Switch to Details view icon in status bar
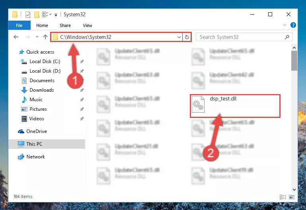The height and width of the screenshot is (210, 306). coord(283,197)
